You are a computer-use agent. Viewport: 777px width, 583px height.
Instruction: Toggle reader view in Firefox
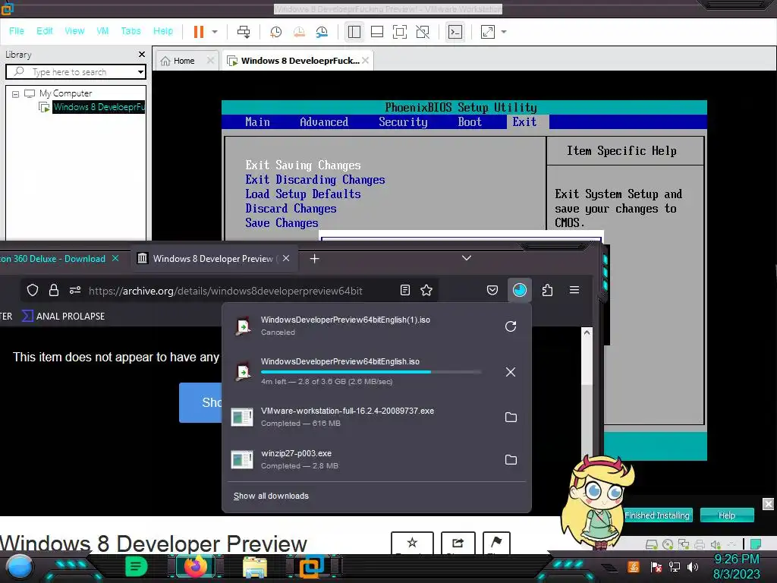tap(405, 291)
